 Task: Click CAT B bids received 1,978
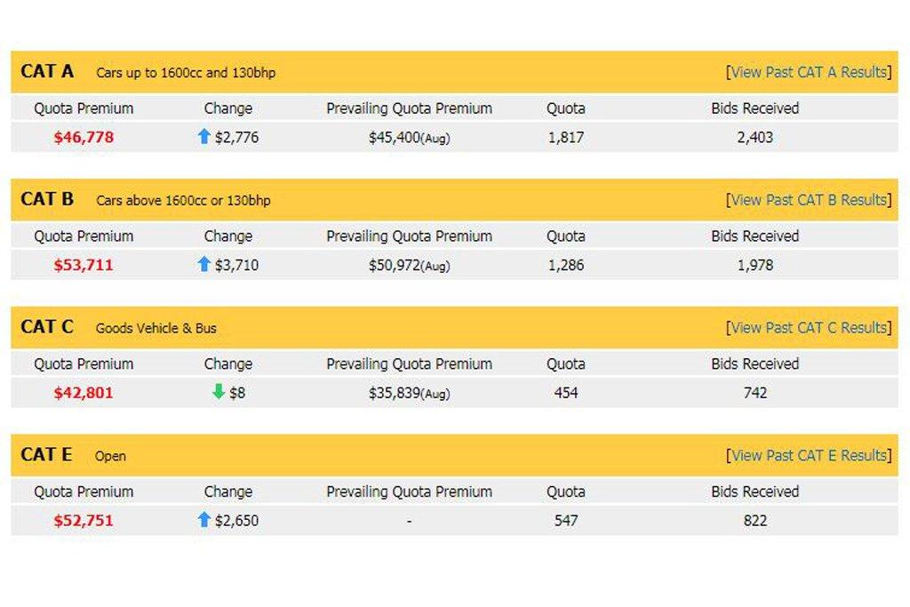[x=754, y=265]
